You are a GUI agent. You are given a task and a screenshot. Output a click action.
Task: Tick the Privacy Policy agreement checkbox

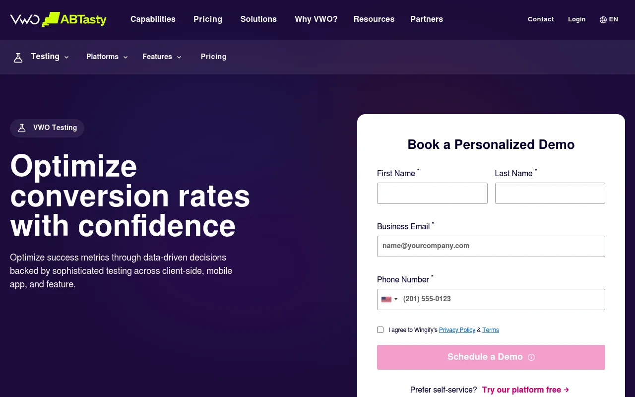tap(381, 330)
